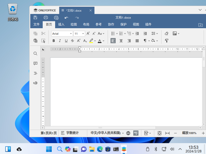Click the yellow highlight color button

tap(91, 41)
